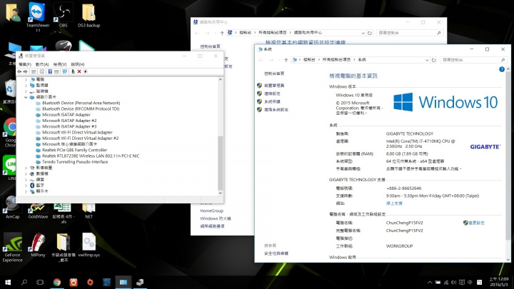The height and width of the screenshot is (289, 514).
Task: Select Realtek RTL8723BE Wireless LAN adapter
Action: click(x=91, y=156)
